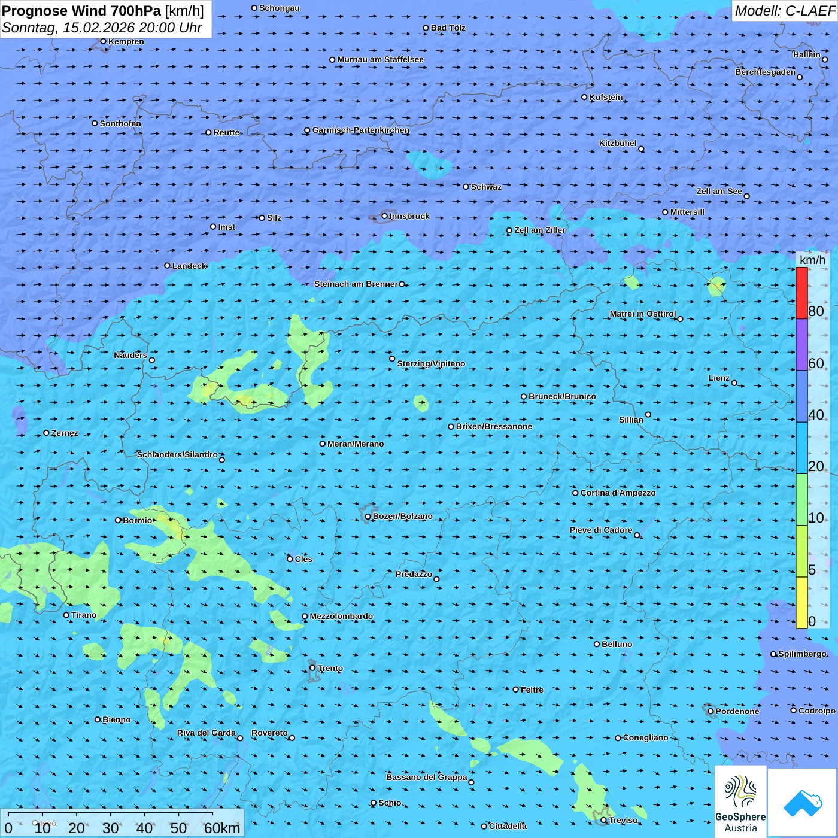838x838 pixels.
Task: Click the GeoSphere Austria logo
Action: coord(740,802)
